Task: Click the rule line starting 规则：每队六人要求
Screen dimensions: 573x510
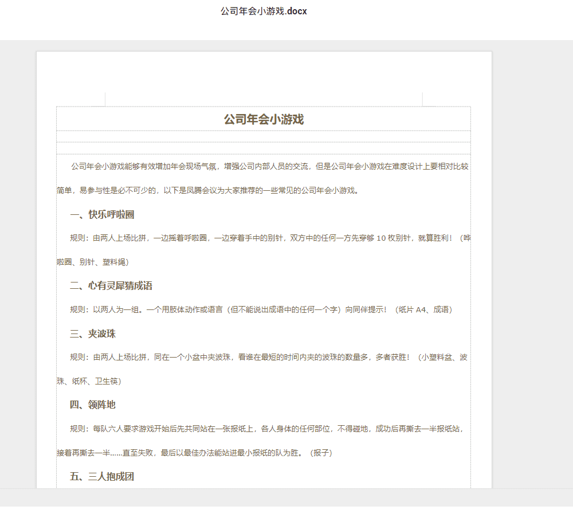Action: 267,429
